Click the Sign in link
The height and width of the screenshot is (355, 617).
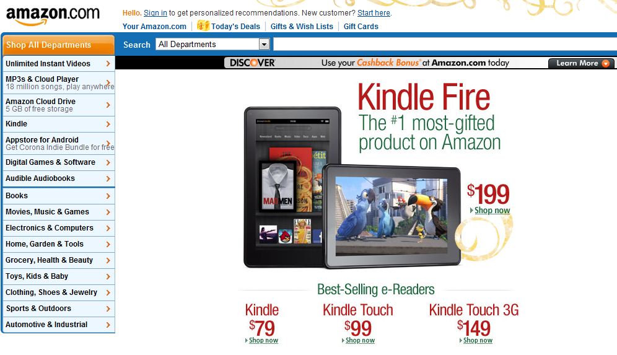pos(155,13)
